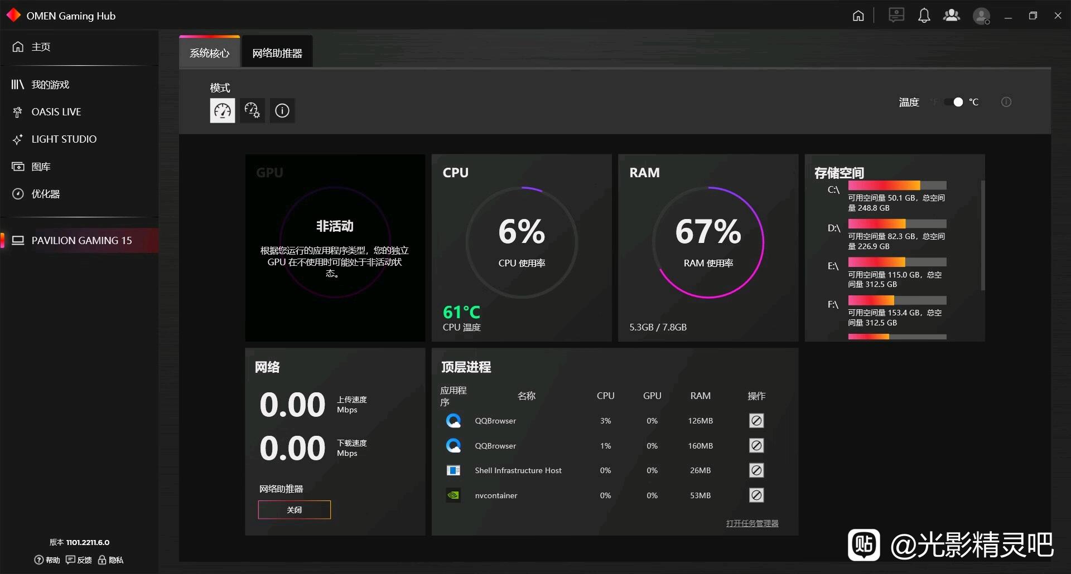Open LIGHT STUDIO in the sidebar

coord(79,139)
